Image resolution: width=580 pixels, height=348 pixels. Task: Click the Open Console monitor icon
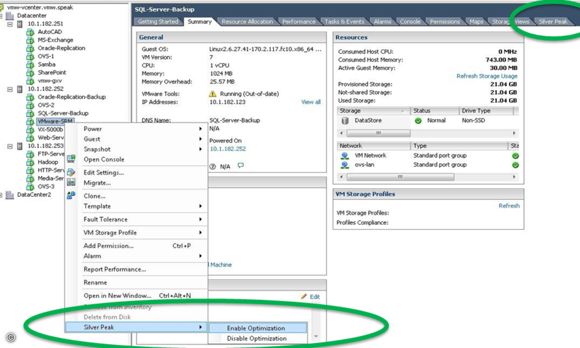[x=71, y=159]
